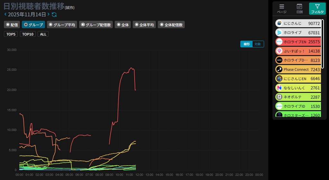Go to next day with right chevron
The height and width of the screenshot is (180, 329).
[49, 14]
